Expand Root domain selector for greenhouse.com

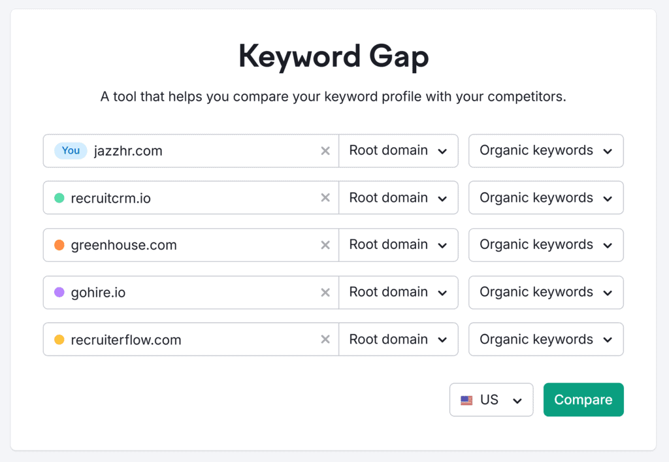398,245
